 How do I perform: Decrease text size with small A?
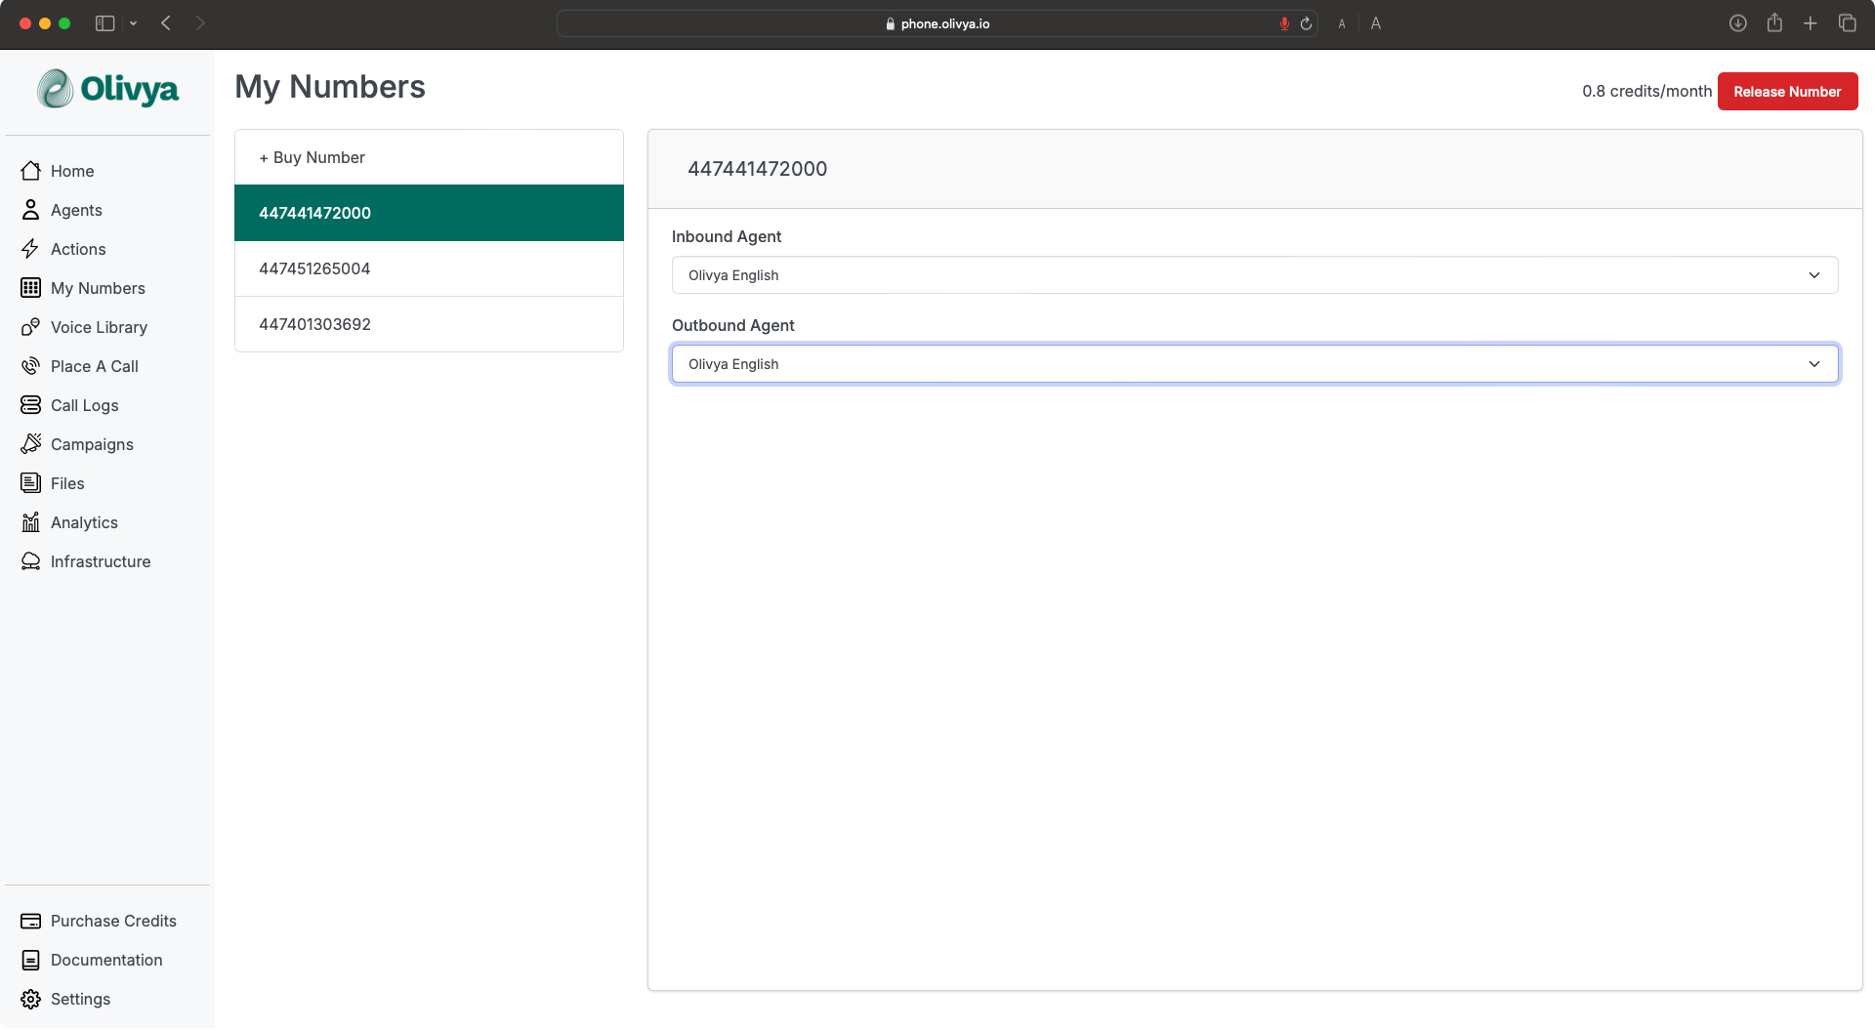(x=1342, y=24)
